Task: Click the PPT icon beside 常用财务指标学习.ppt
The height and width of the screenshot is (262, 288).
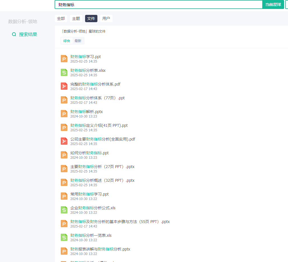Action: [64, 196]
